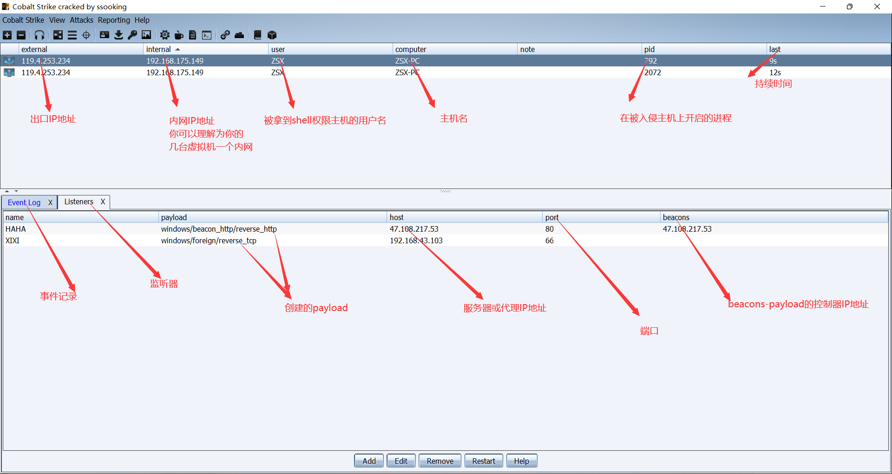892x474 pixels.
Task: Open the Help menu
Action: point(142,20)
